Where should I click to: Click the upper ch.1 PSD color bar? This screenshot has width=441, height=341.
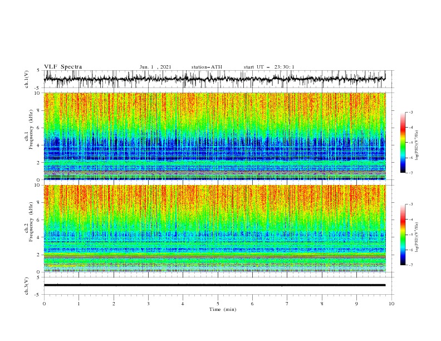point(403,143)
